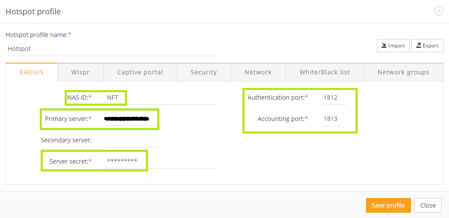Click the Secondary server input field
The image size is (449, 218).
(x=132, y=140)
